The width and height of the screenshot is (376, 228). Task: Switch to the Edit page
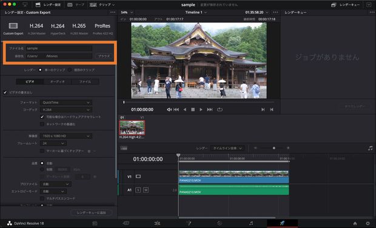(157, 223)
